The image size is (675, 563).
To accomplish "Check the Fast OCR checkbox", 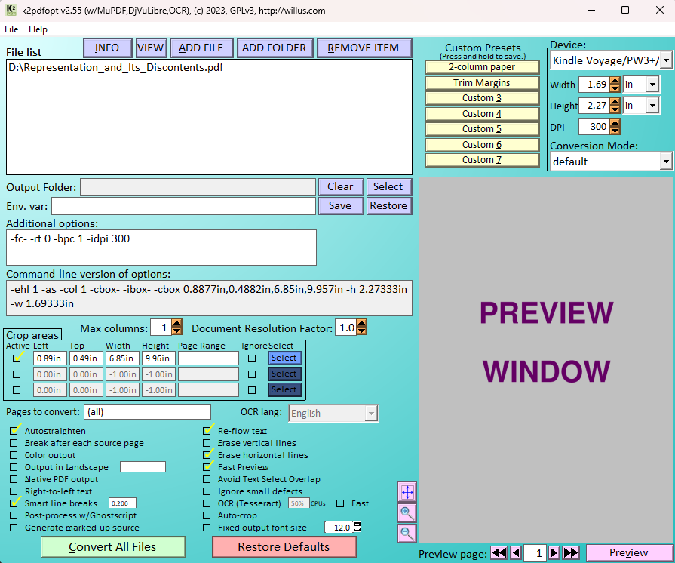I will pos(340,503).
